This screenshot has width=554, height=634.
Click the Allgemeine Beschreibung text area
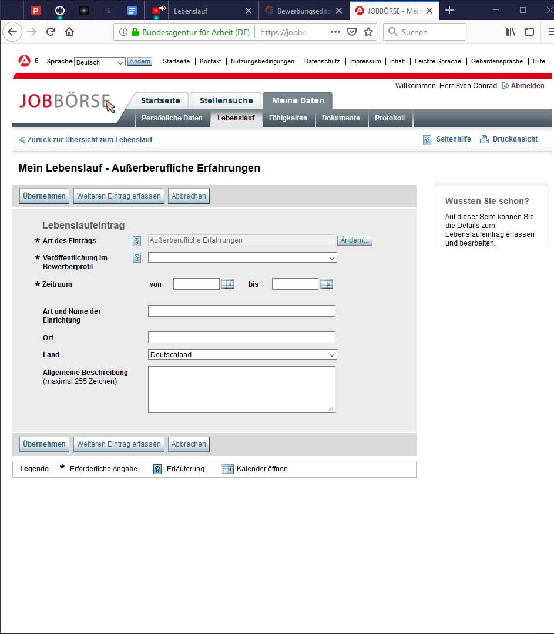(242, 390)
